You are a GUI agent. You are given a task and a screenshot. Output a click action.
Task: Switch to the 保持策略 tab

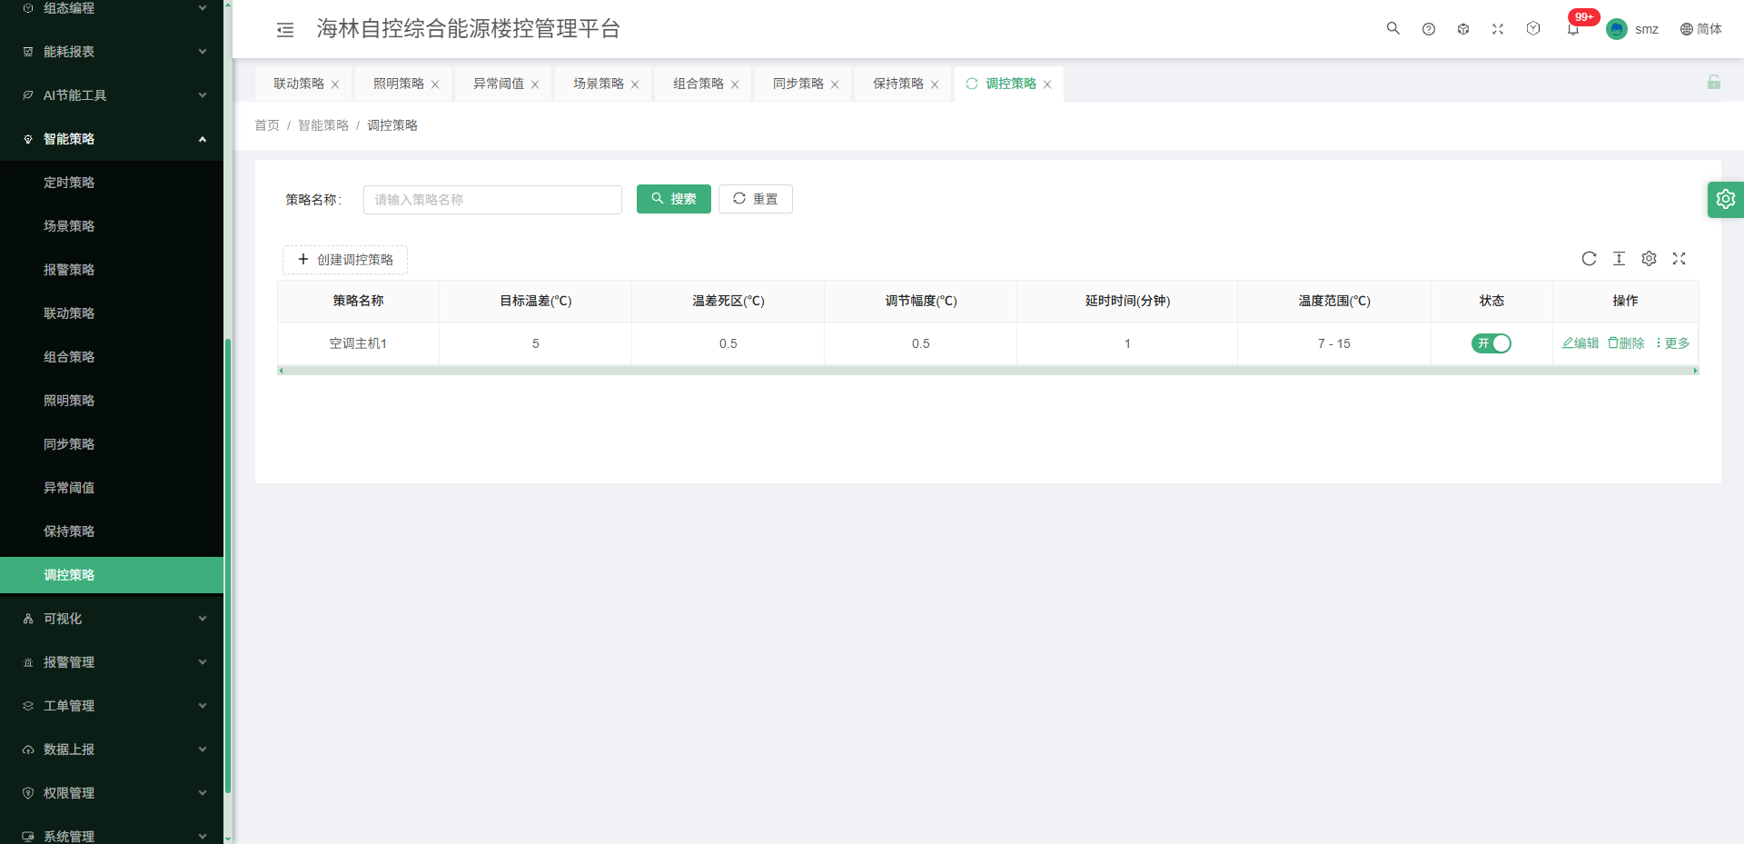[x=898, y=84]
